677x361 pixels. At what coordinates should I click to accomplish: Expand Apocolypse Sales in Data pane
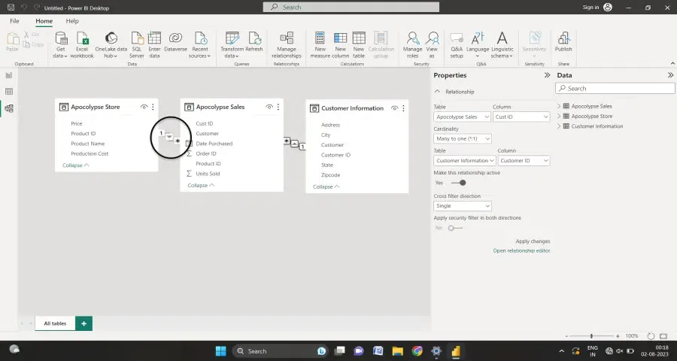[559, 106]
